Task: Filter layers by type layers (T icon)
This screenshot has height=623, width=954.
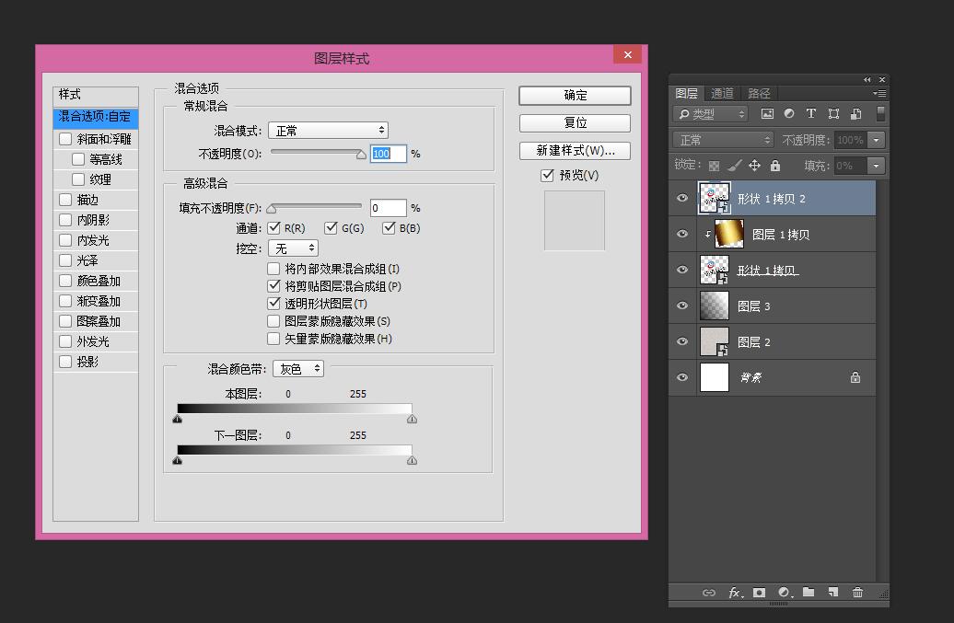Action: 811,114
